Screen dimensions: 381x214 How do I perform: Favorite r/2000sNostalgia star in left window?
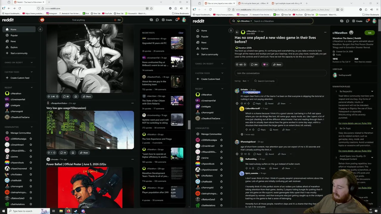pos(31,139)
